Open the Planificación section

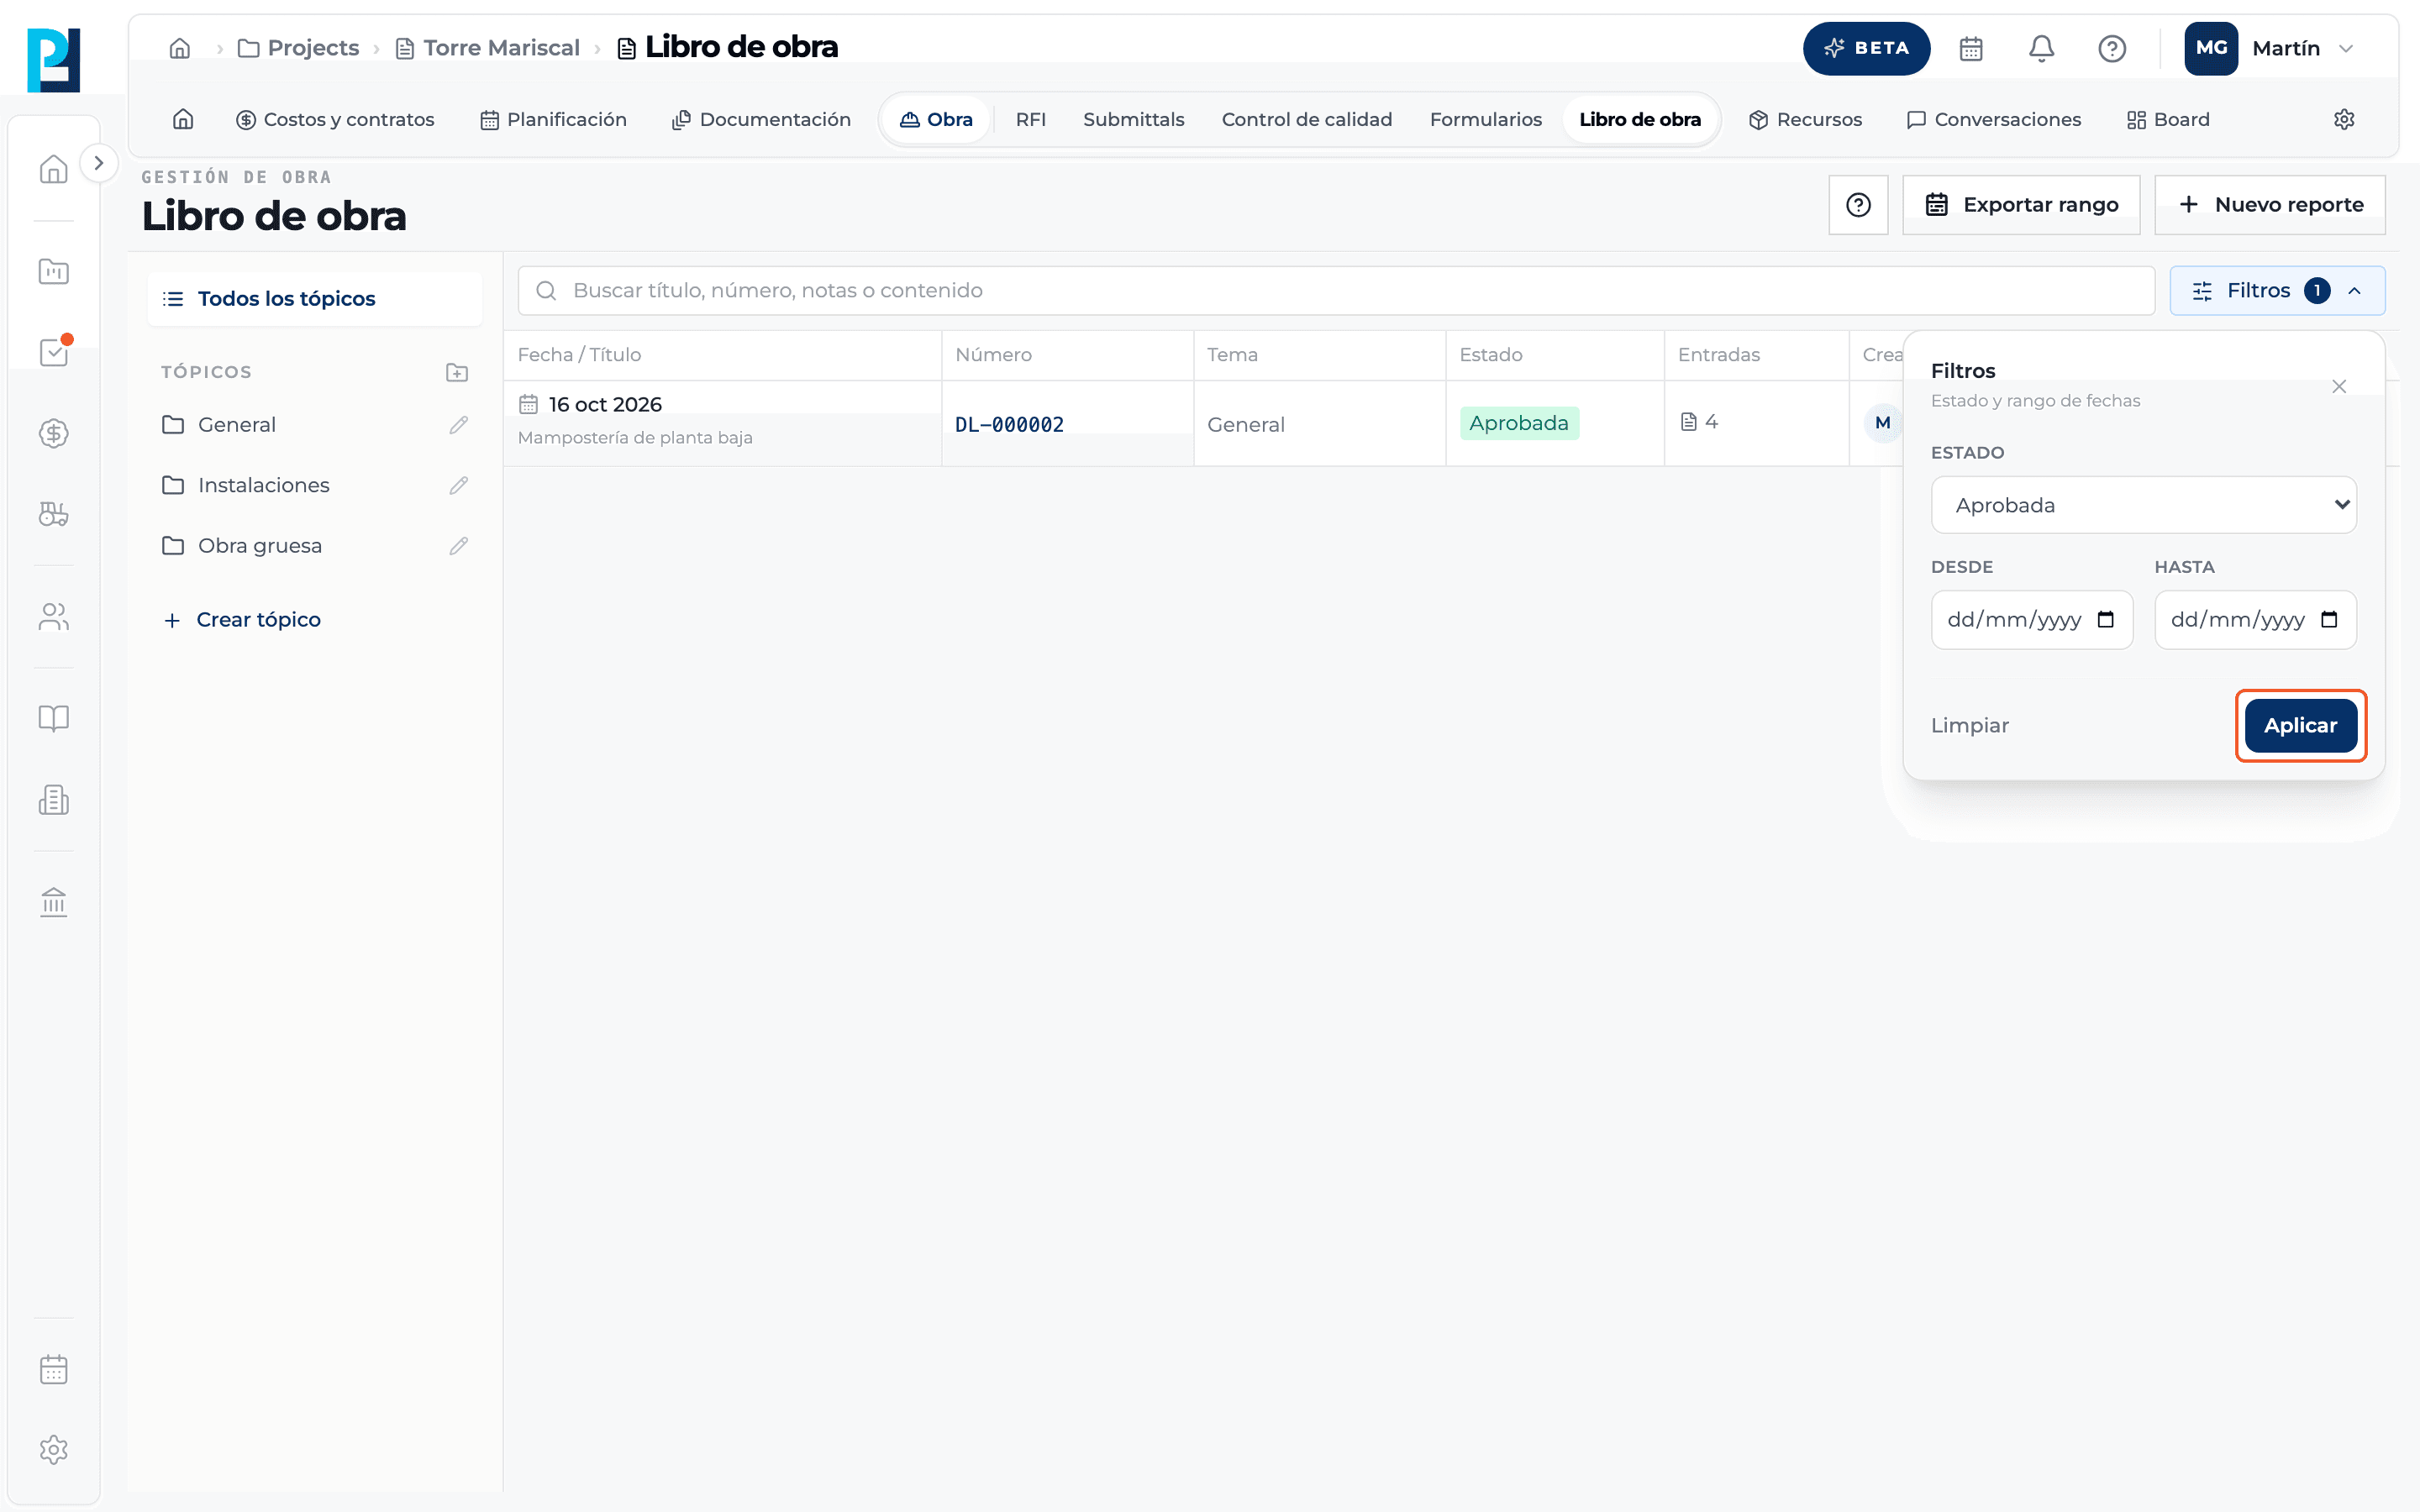[x=553, y=119]
